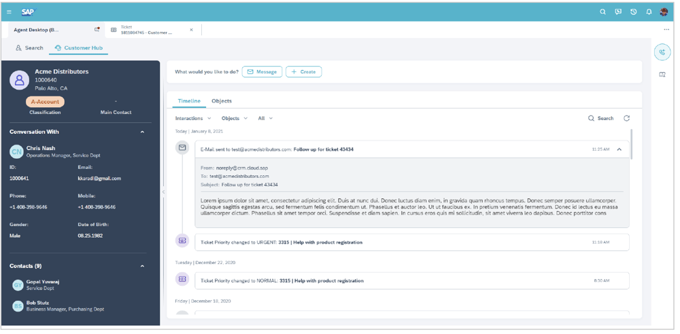Collapse the Conversation With section
This screenshot has width=680, height=334.
point(142,132)
